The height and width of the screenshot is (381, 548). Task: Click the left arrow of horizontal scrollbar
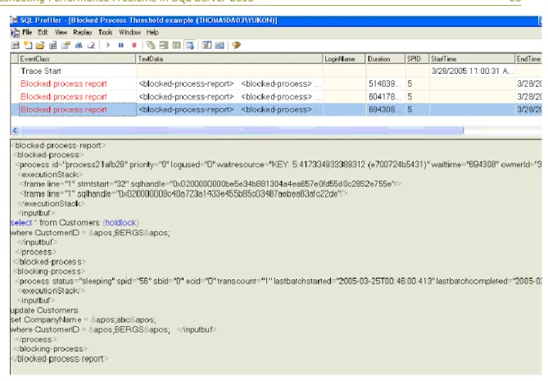tap(15, 130)
